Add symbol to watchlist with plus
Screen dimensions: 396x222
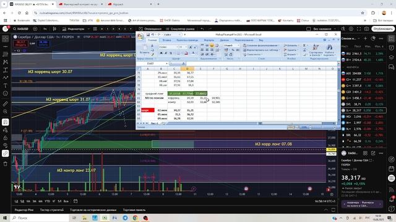(366, 38)
